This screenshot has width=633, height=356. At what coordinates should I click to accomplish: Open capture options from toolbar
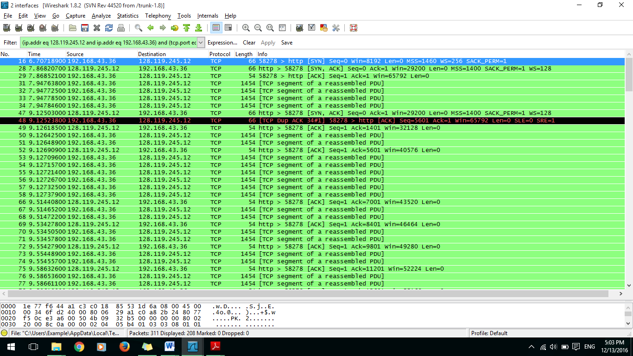coord(19,28)
